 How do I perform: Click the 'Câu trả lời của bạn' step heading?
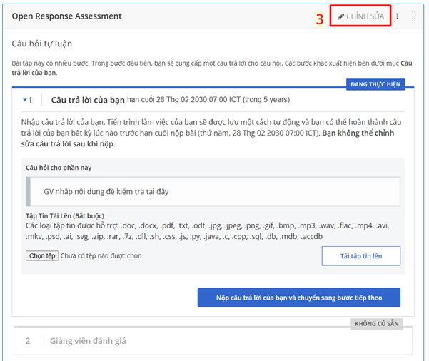tap(88, 100)
